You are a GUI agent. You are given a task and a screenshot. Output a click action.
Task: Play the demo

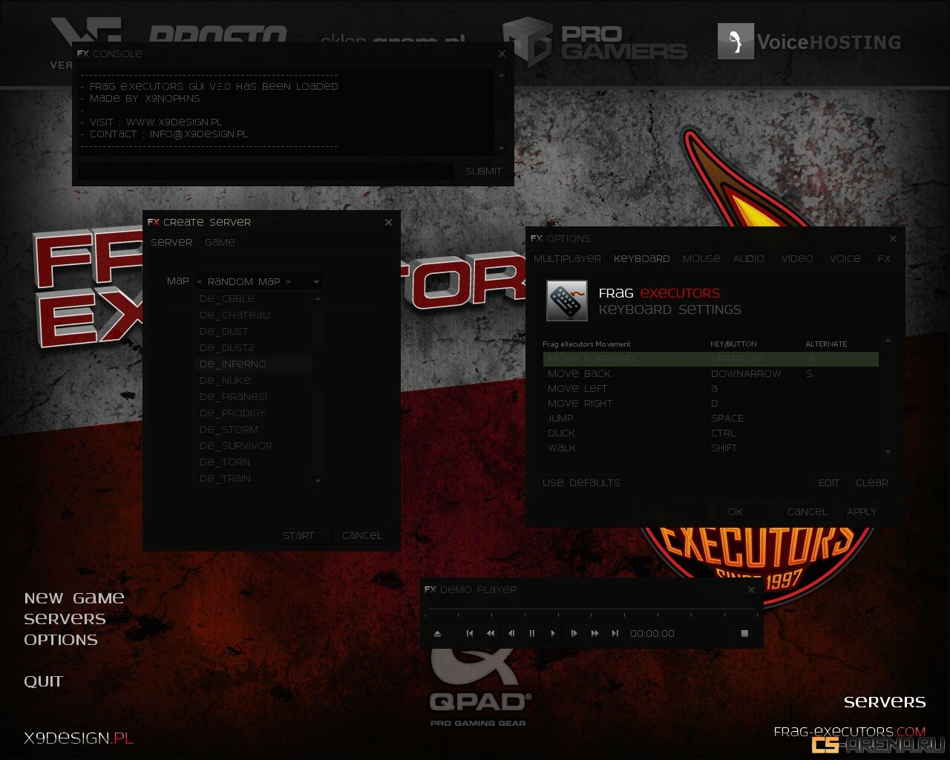(x=552, y=633)
